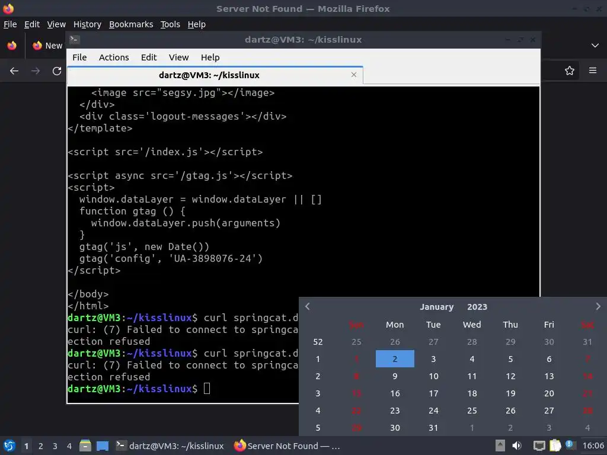Go to previous month in calendar
This screenshot has width=607, height=455.
pos(308,306)
